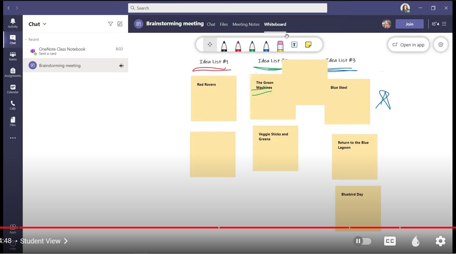Switch to the Meeting Notes tab

point(246,24)
